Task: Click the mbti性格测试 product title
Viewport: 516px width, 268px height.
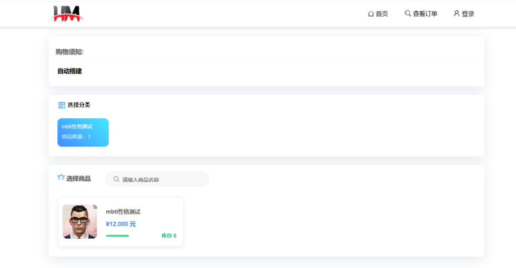Action: click(x=123, y=212)
